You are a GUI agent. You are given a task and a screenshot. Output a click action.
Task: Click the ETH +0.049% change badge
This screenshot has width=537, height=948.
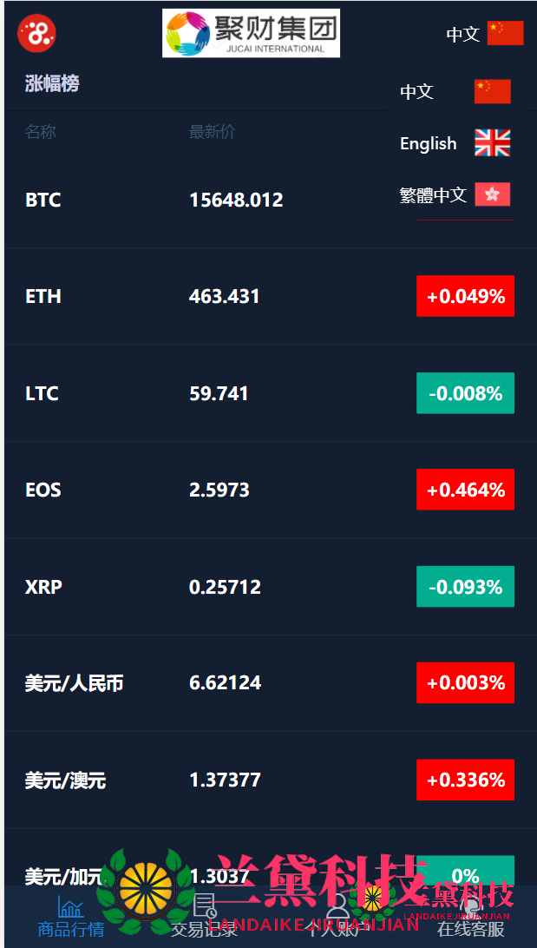(465, 296)
